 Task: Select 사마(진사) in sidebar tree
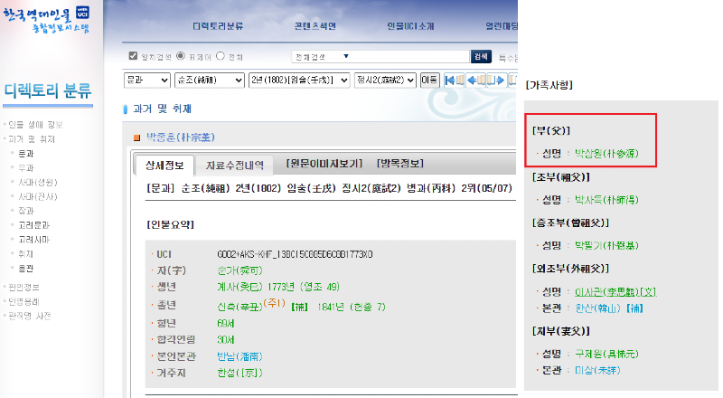point(38,196)
